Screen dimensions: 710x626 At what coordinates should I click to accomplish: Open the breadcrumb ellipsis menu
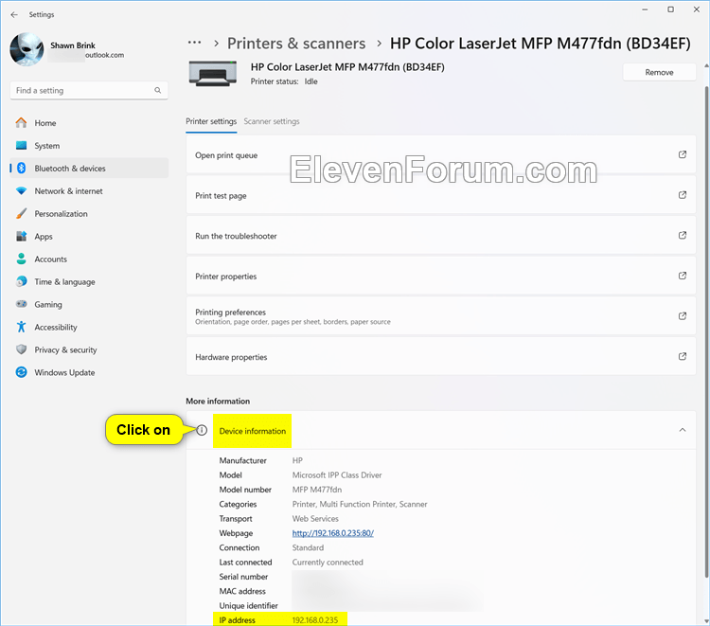[194, 43]
